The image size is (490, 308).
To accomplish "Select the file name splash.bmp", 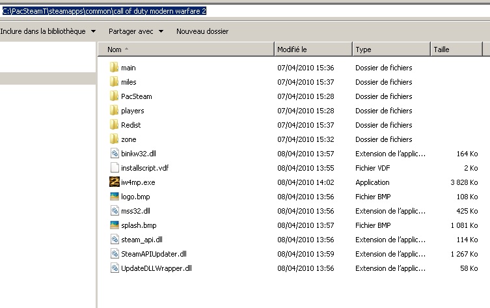I will [139, 225].
